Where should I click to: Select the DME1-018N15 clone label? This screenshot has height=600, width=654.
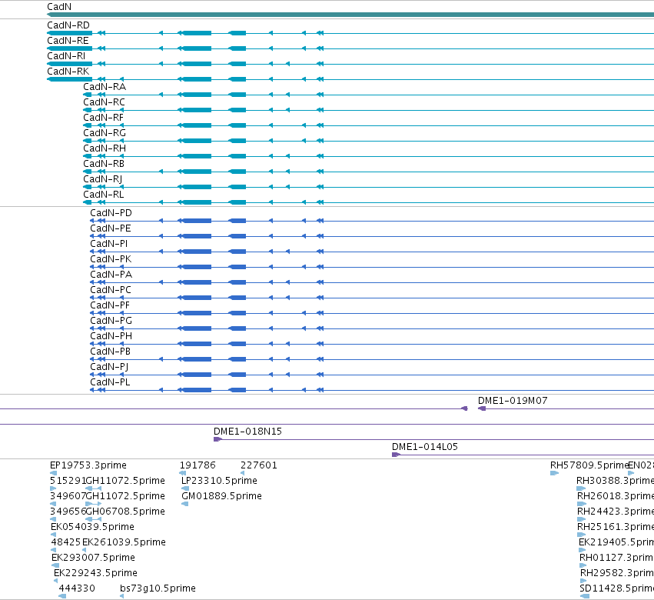point(247,432)
